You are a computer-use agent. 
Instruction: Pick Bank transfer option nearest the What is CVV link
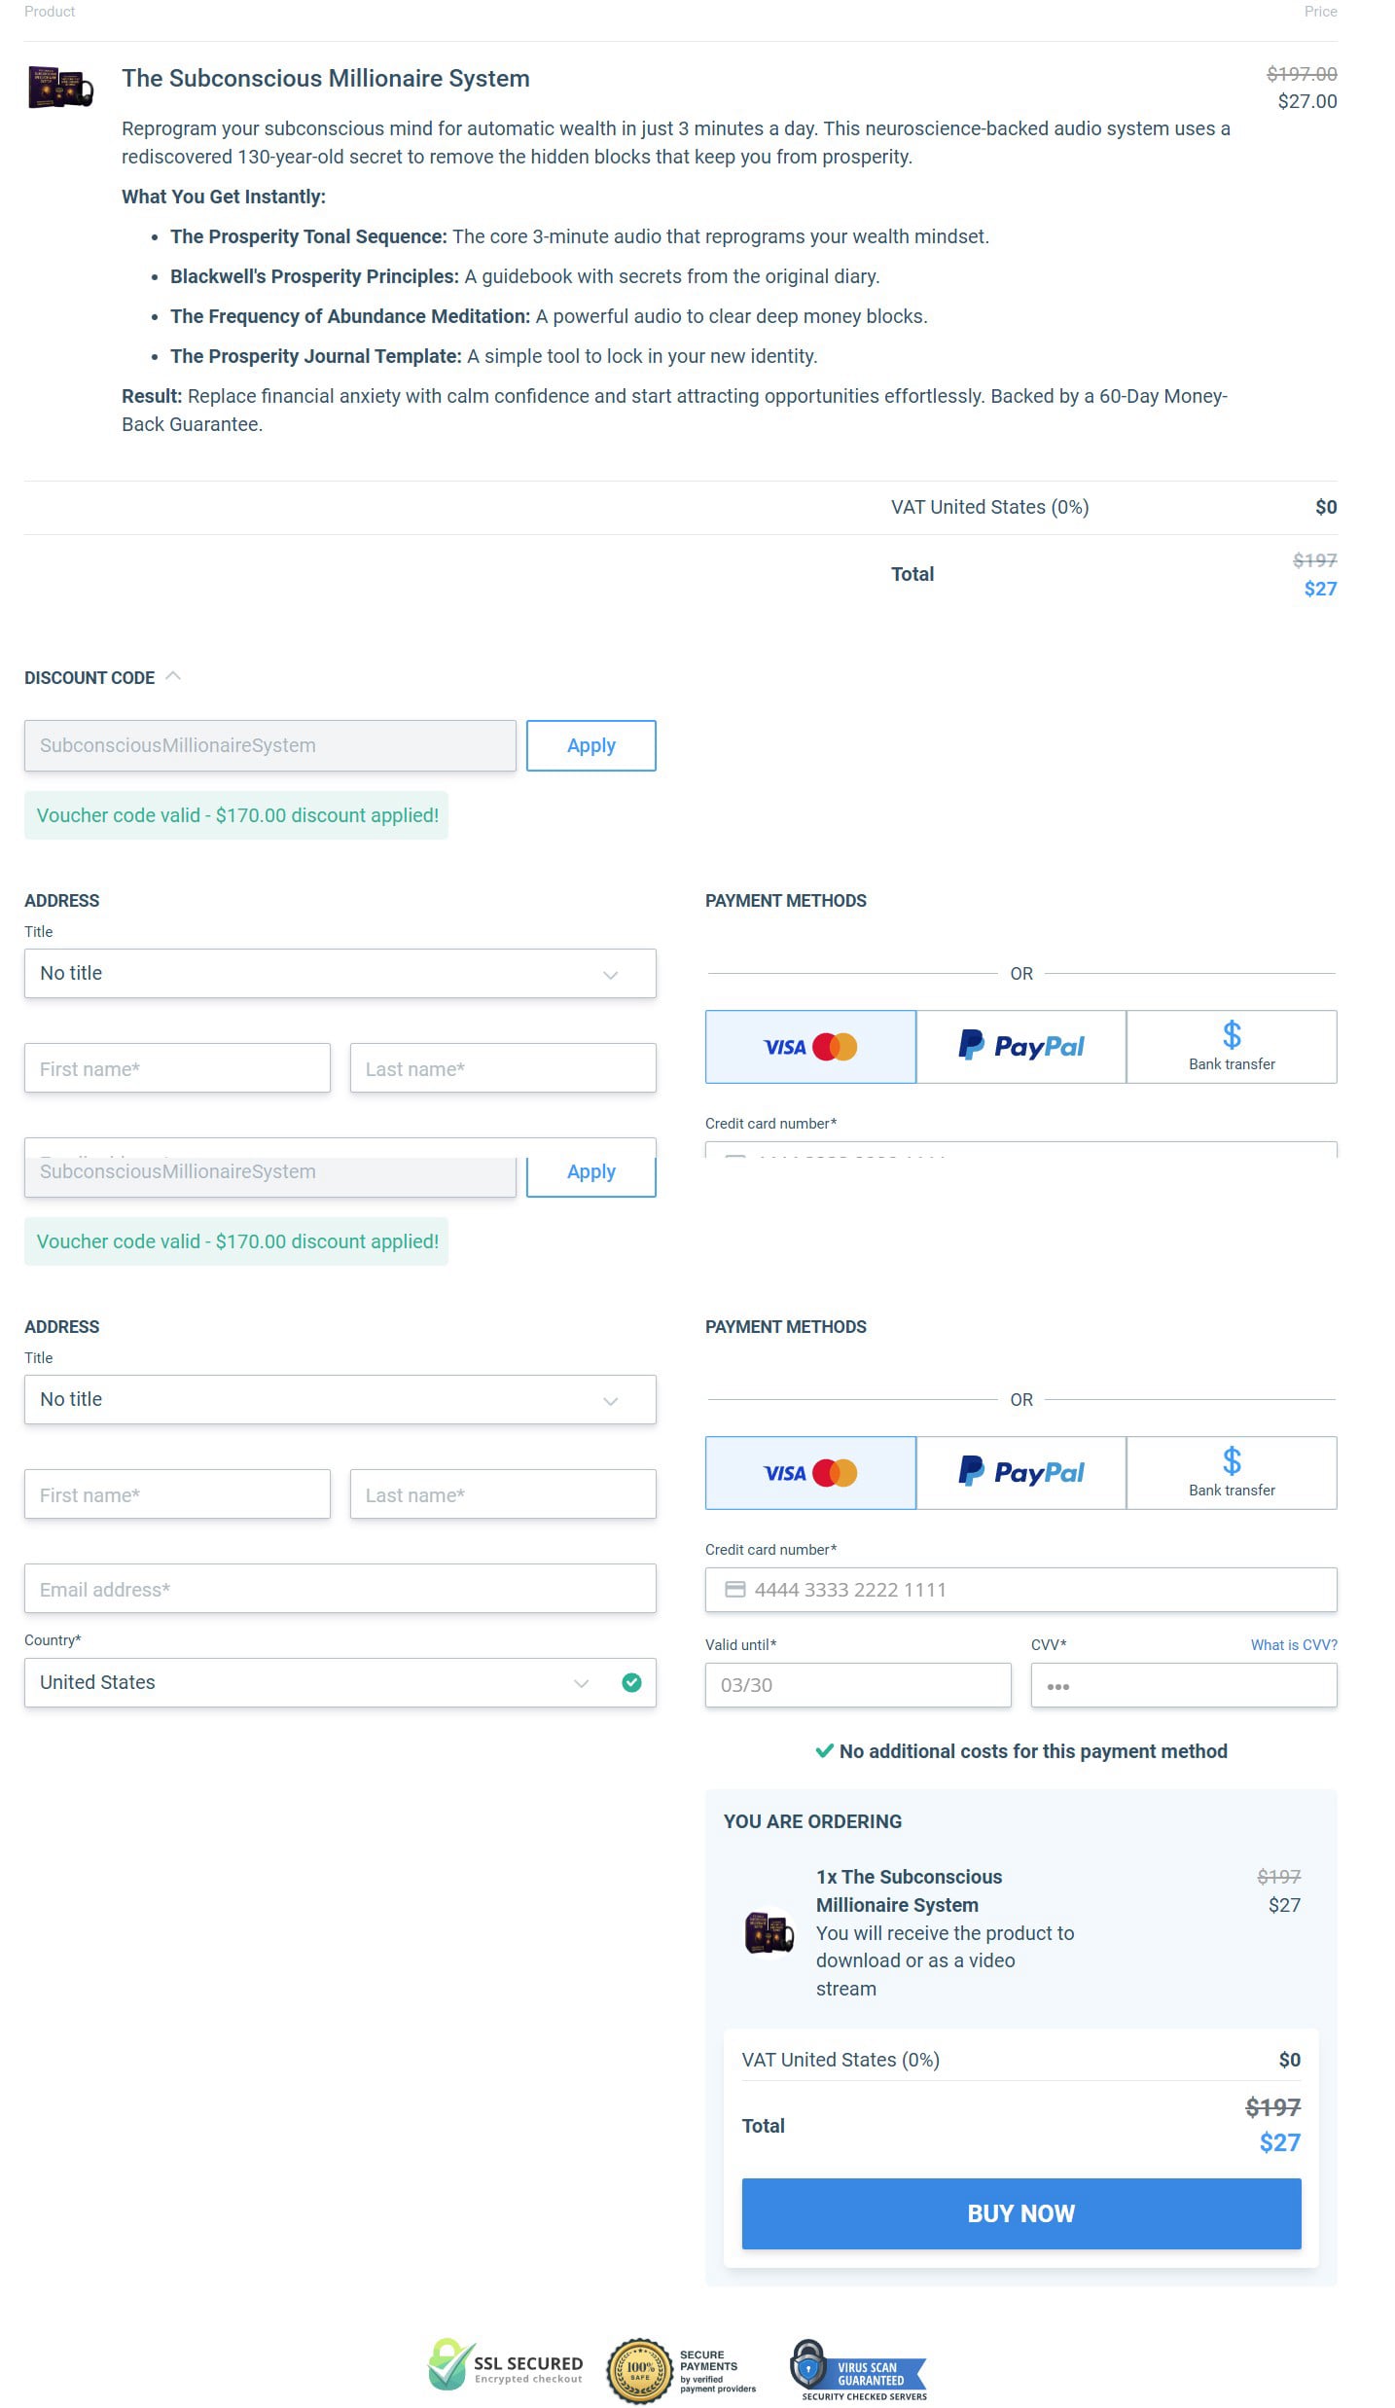tap(1231, 1473)
